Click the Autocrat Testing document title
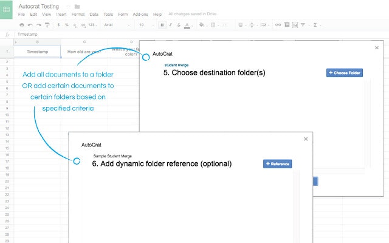This screenshot has width=389, height=243. (39, 7)
